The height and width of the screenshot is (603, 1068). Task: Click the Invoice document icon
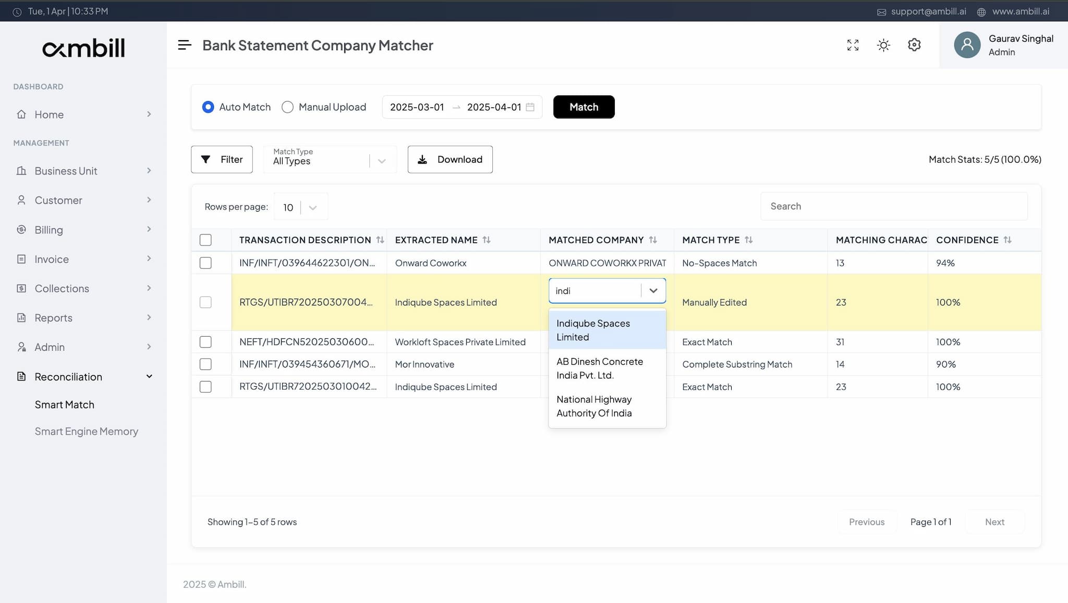[x=21, y=259]
